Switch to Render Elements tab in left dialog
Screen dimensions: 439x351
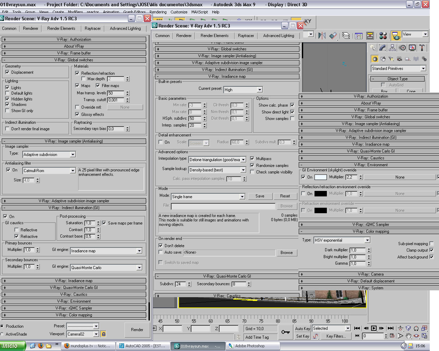click(x=61, y=28)
